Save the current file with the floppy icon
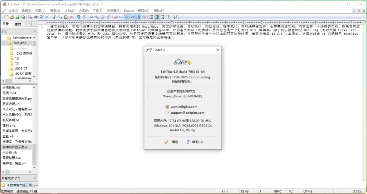The image size is (367, 194). click(x=18, y=17)
